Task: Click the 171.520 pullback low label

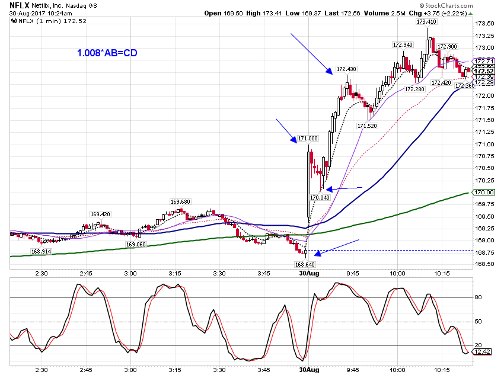Action: click(367, 126)
